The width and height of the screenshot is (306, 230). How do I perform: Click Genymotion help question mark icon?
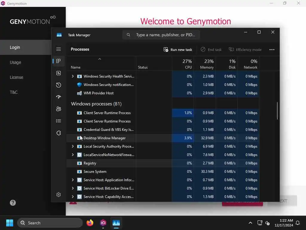[13, 203]
